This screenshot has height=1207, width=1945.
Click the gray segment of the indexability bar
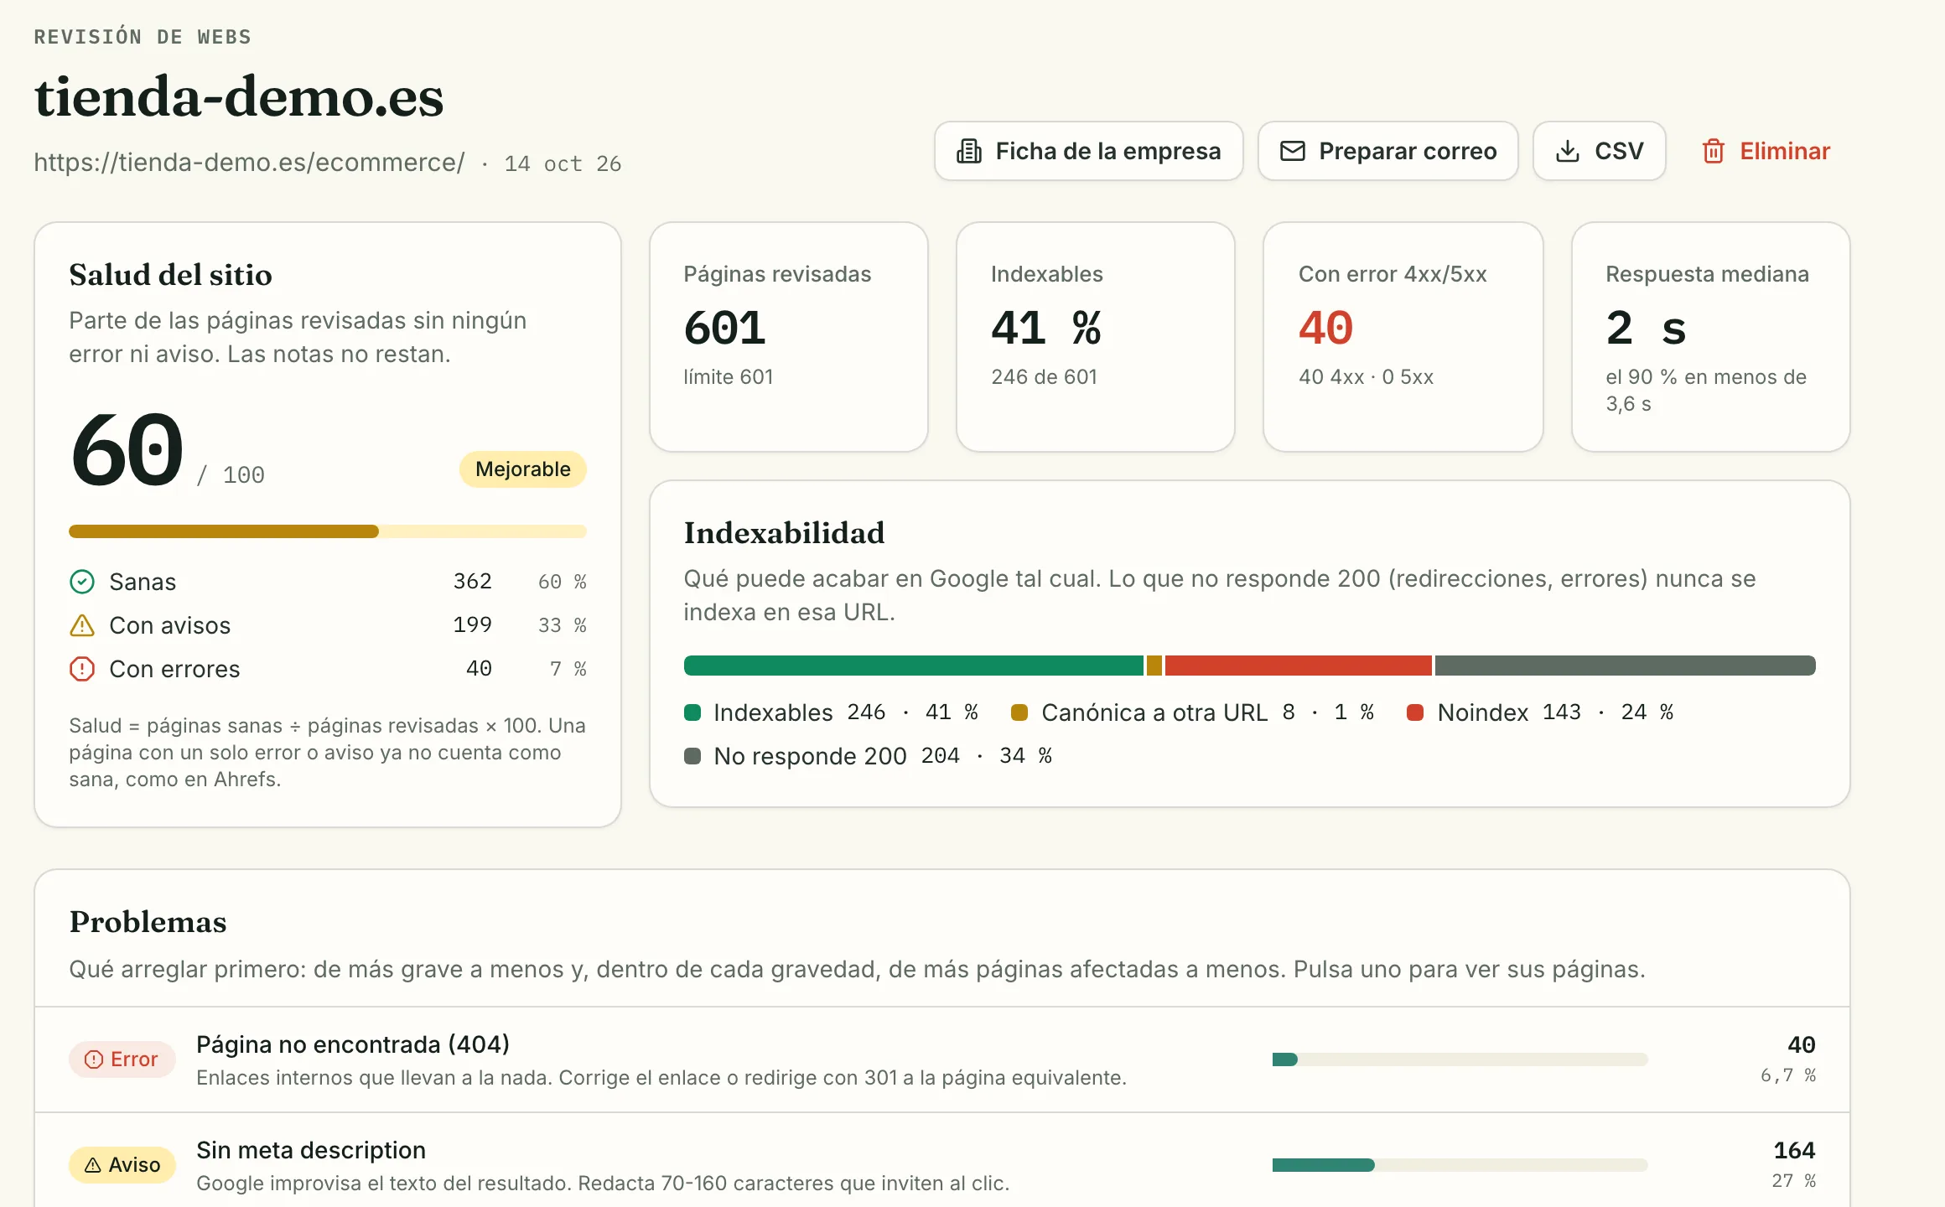tap(1626, 666)
